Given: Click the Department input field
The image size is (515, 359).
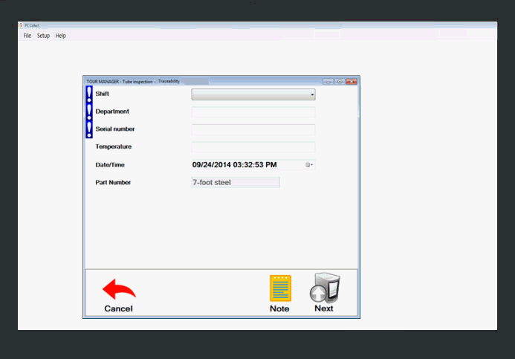Looking at the screenshot, I should click(x=253, y=112).
